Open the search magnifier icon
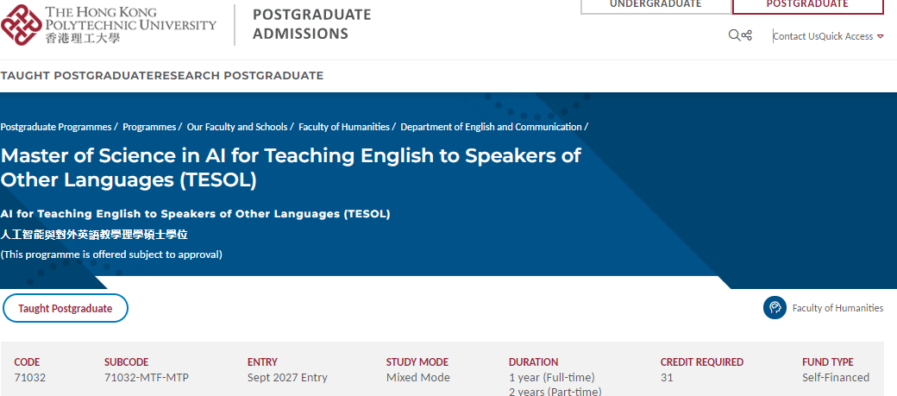Viewport: 897px width, 396px height. [734, 35]
